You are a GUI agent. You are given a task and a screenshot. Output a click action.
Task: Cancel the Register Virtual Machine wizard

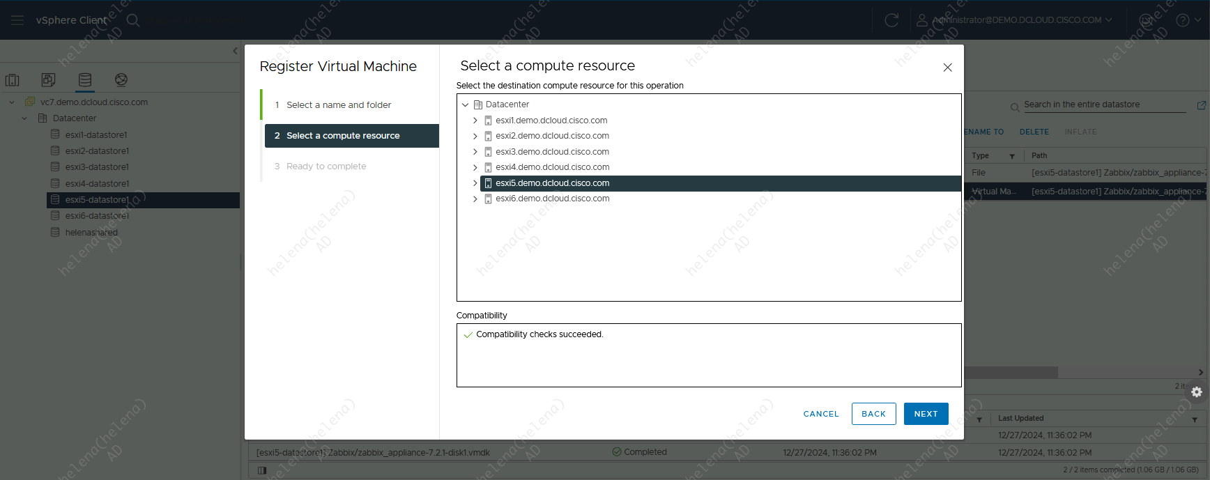coord(820,414)
